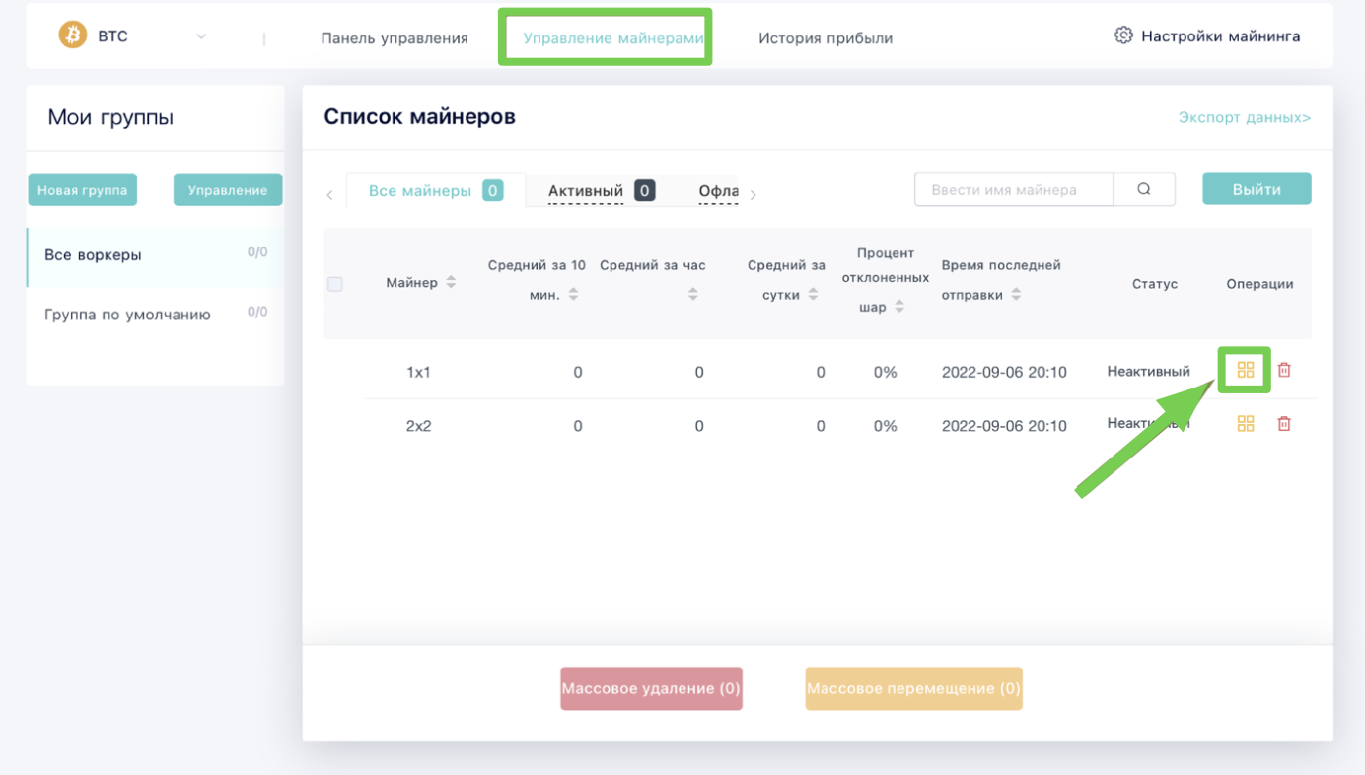Click the Активный count badge 0
Viewport: 1365px width, 775px height.
(645, 190)
